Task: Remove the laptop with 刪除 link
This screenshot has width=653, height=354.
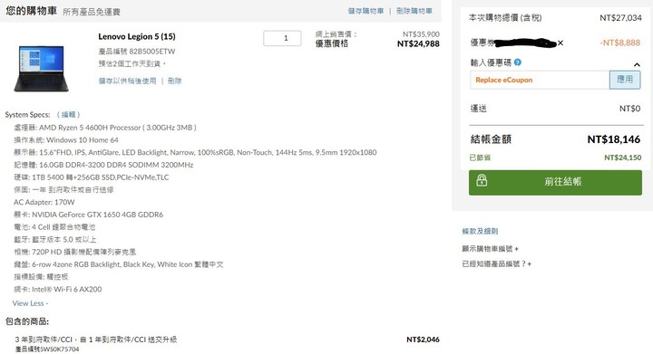Action: (x=174, y=81)
